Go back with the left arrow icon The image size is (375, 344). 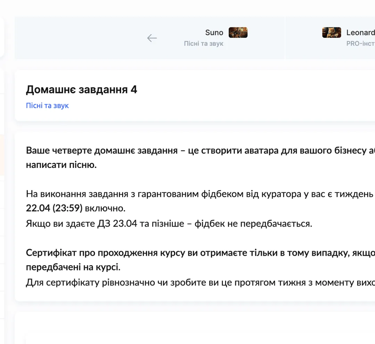coord(152,38)
